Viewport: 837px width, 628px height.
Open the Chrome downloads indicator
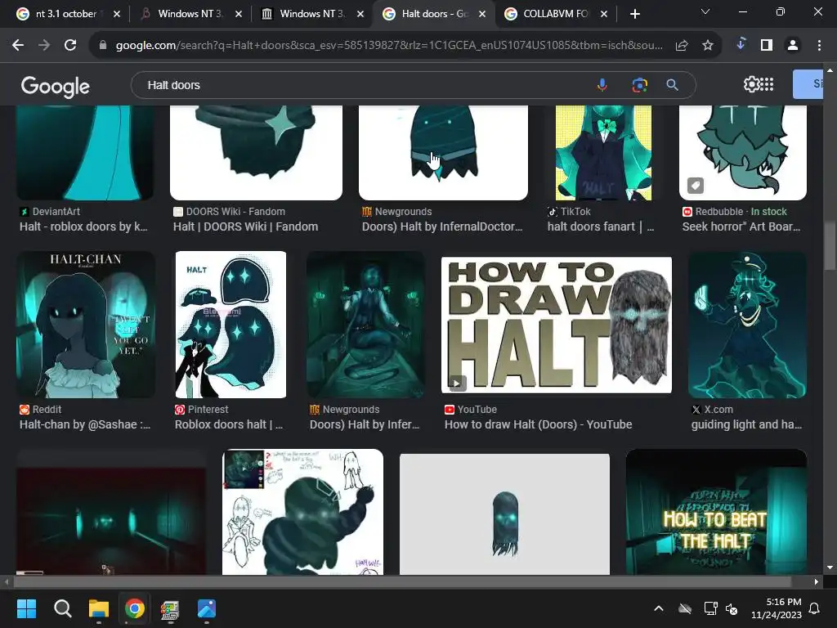pos(741,45)
